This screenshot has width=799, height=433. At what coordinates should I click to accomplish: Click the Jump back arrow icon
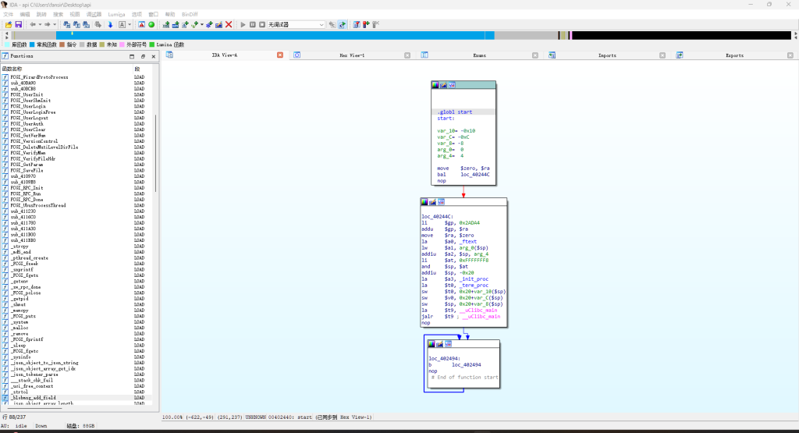point(33,24)
